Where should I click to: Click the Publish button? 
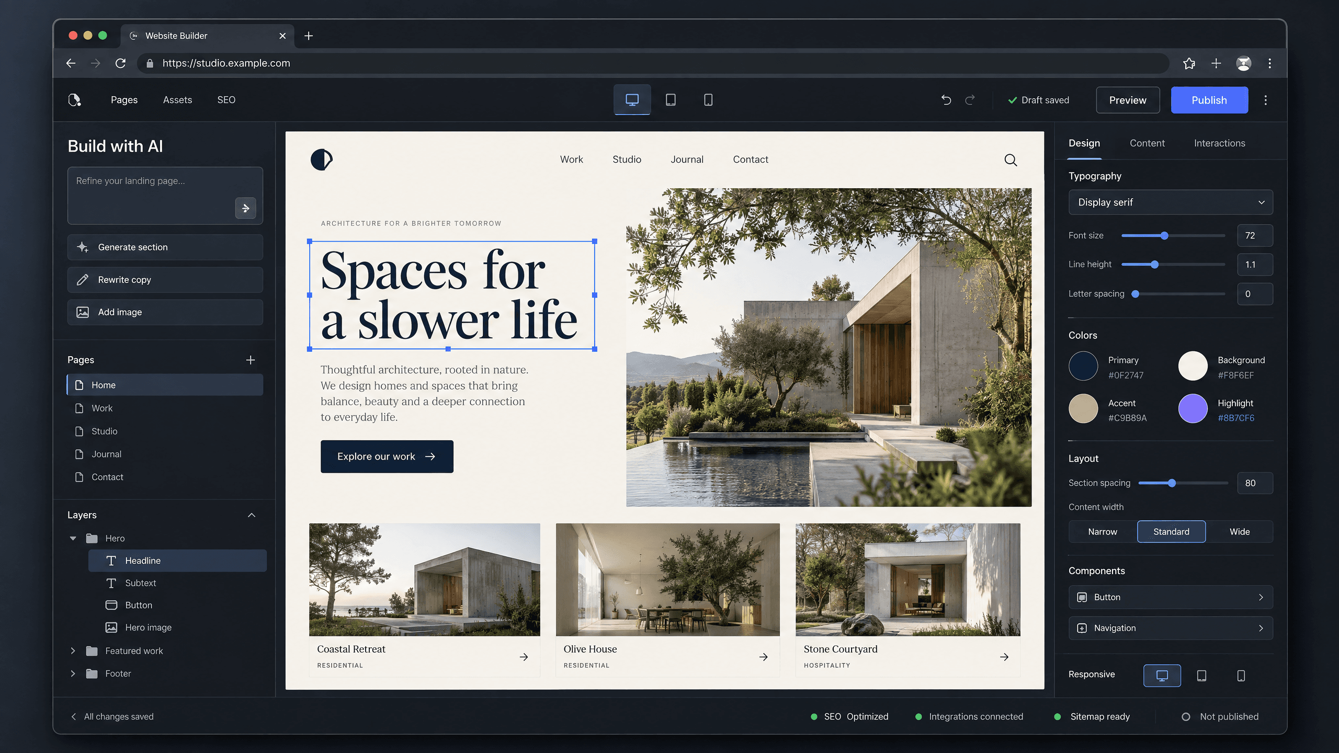point(1209,100)
